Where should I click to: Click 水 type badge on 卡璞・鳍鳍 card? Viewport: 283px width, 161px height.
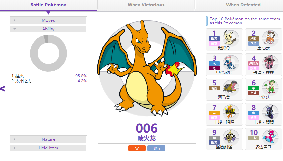[254, 113]
